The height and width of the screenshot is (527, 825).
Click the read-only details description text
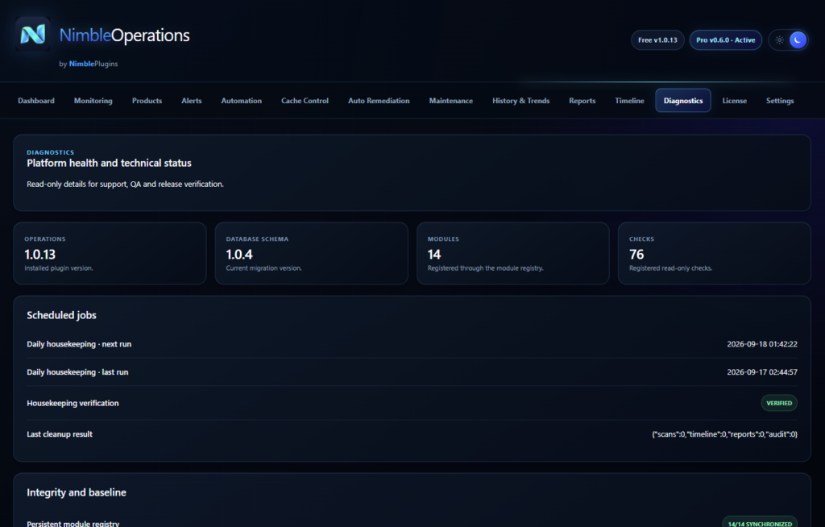tap(125, 185)
